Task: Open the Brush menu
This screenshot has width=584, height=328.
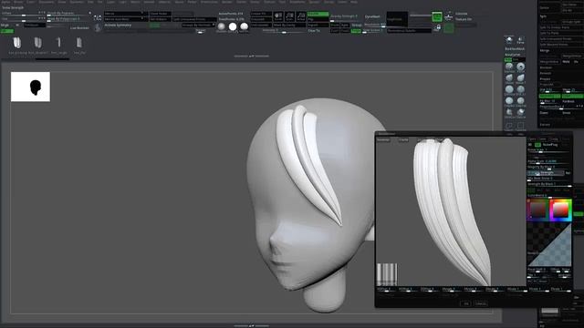Action: (x=18, y=2)
